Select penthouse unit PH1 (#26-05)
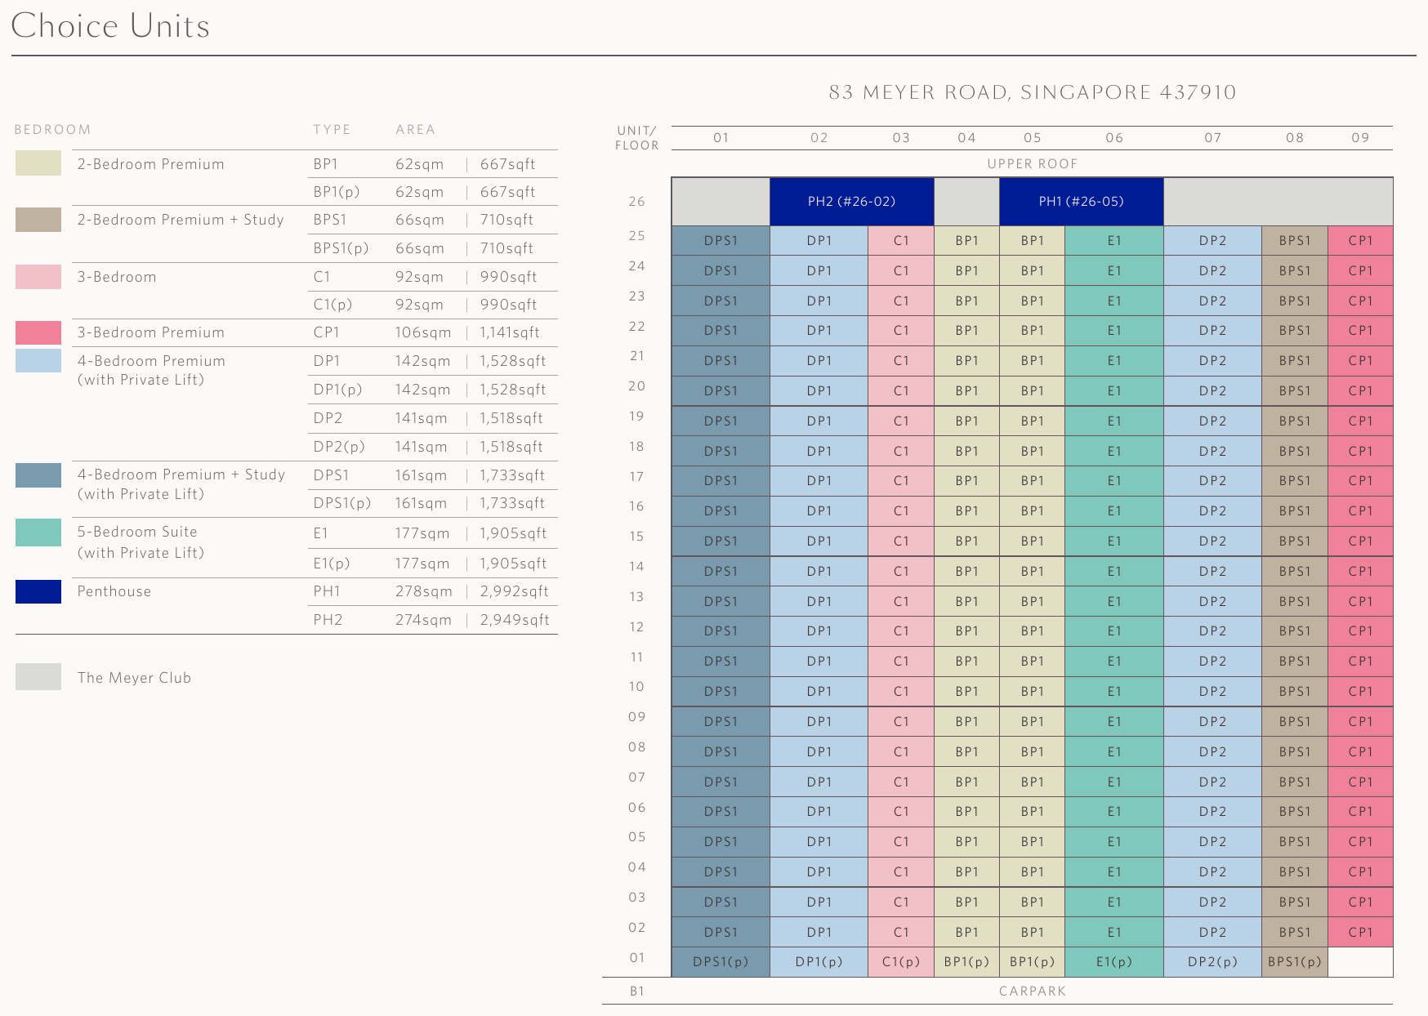 1081,202
